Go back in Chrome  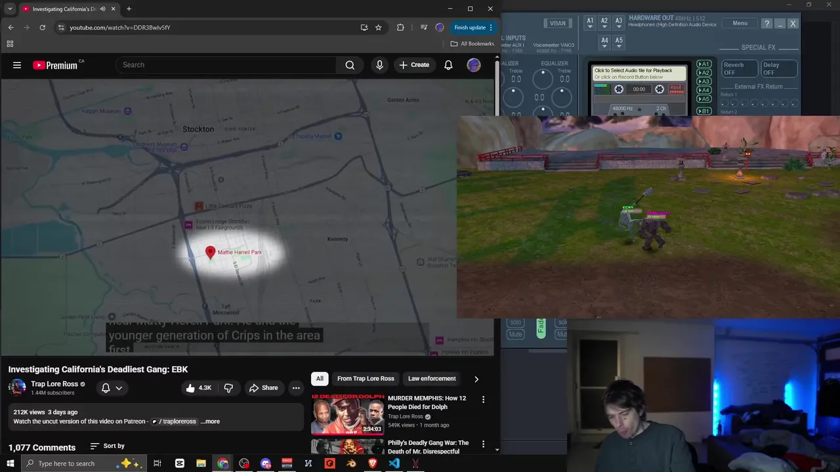(x=10, y=28)
